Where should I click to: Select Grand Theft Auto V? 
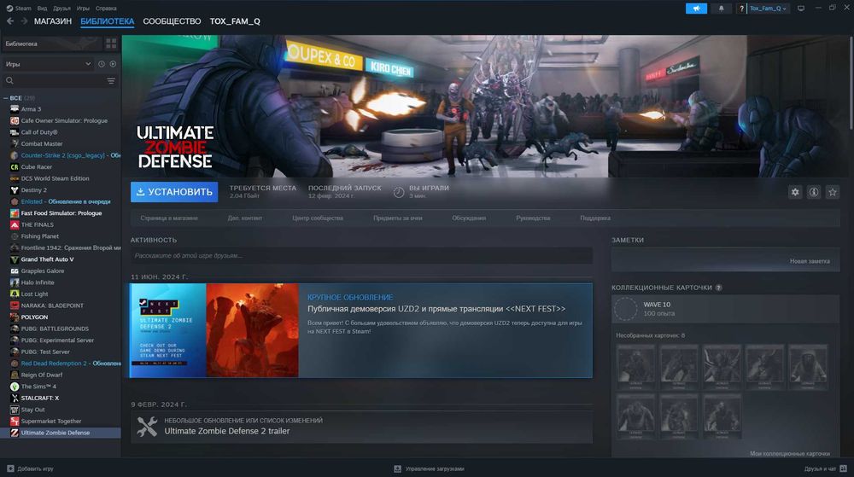click(x=47, y=259)
